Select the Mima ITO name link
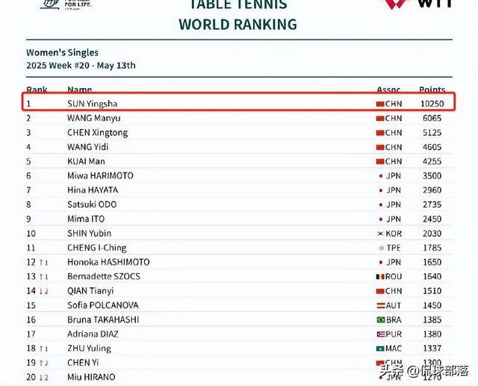The height and width of the screenshot is (386, 478). tap(86, 219)
